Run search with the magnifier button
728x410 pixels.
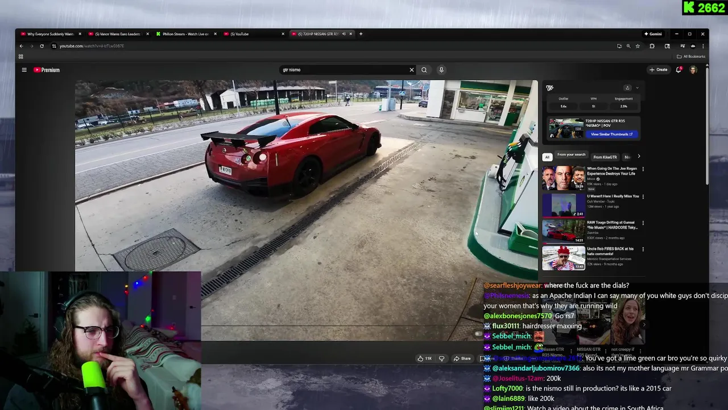[x=424, y=70]
